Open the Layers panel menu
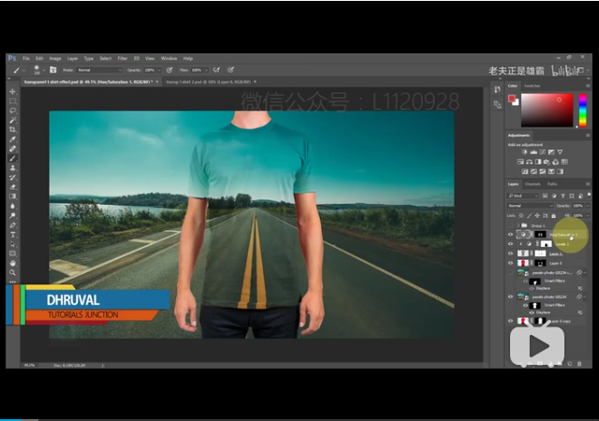 click(588, 184)
